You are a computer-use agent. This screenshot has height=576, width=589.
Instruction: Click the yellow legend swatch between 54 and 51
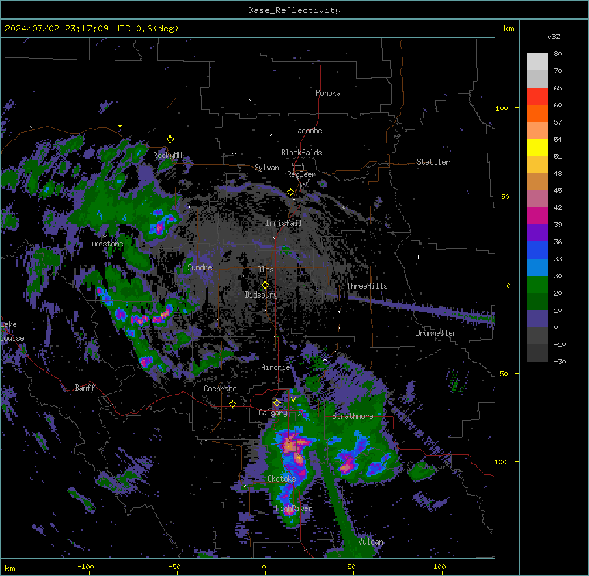(537, 147)
